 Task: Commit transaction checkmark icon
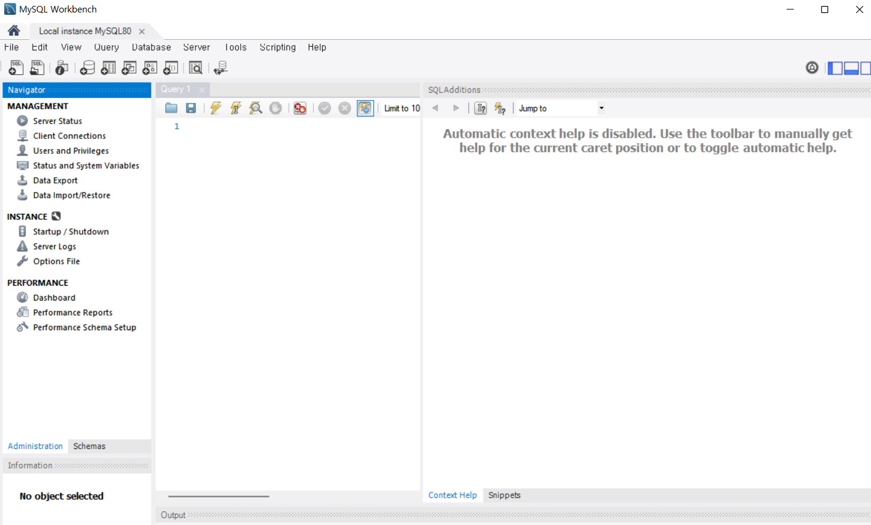tap(324, 108)
